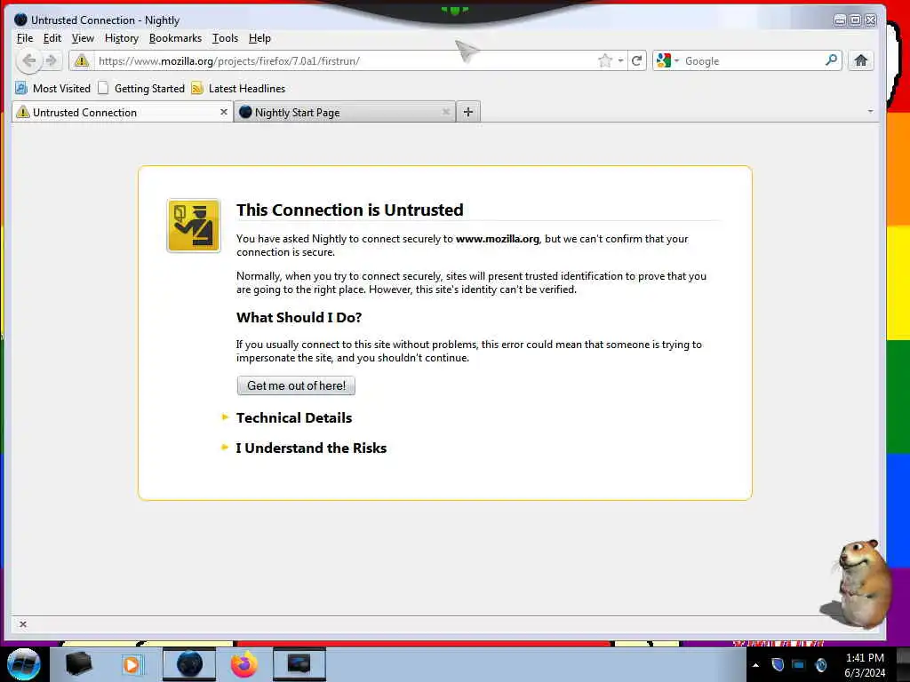
Task: Open the Help menu
Action: tap(259, 38)
